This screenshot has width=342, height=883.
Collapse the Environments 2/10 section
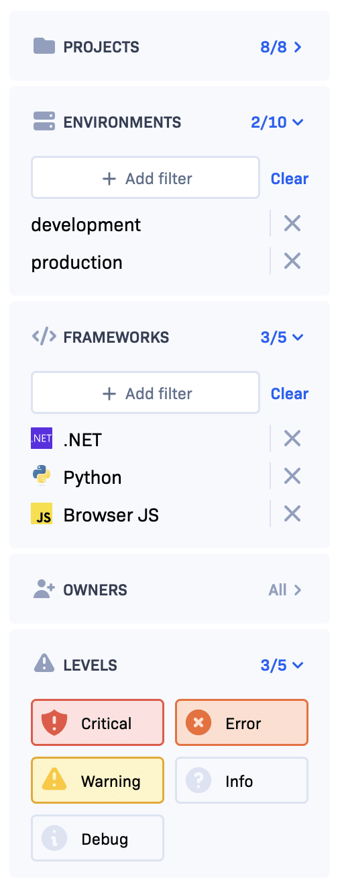pos(278,122)
